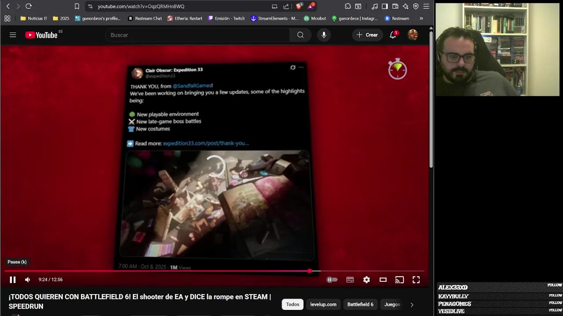
Task: Click the YouTube search magnifier button
Action: tap(300, 35)
